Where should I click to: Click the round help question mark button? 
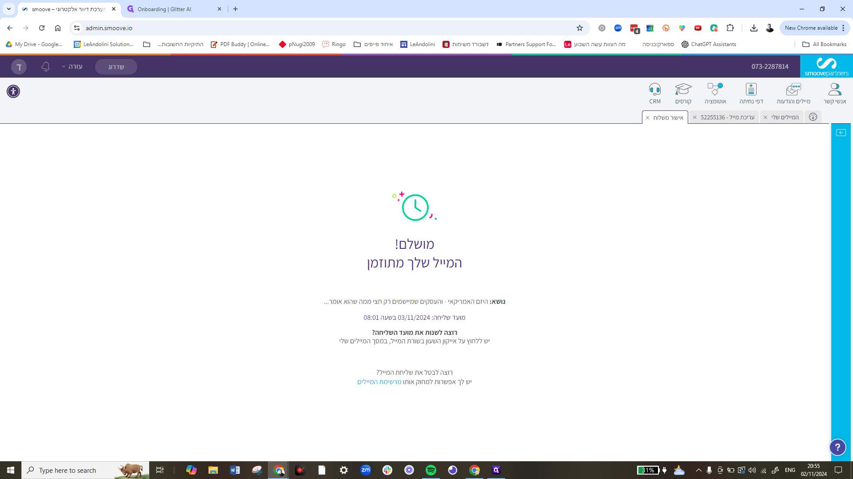(837, 447)
